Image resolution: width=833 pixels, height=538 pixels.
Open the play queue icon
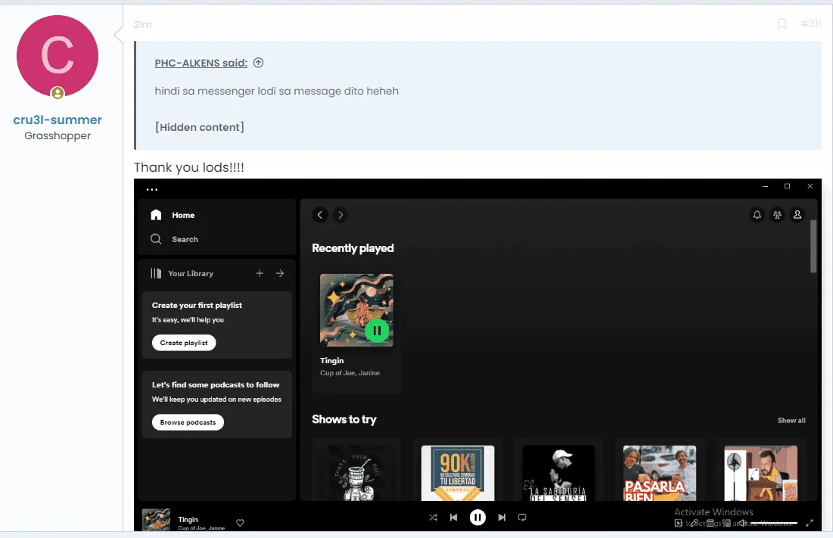coord(710,523)
